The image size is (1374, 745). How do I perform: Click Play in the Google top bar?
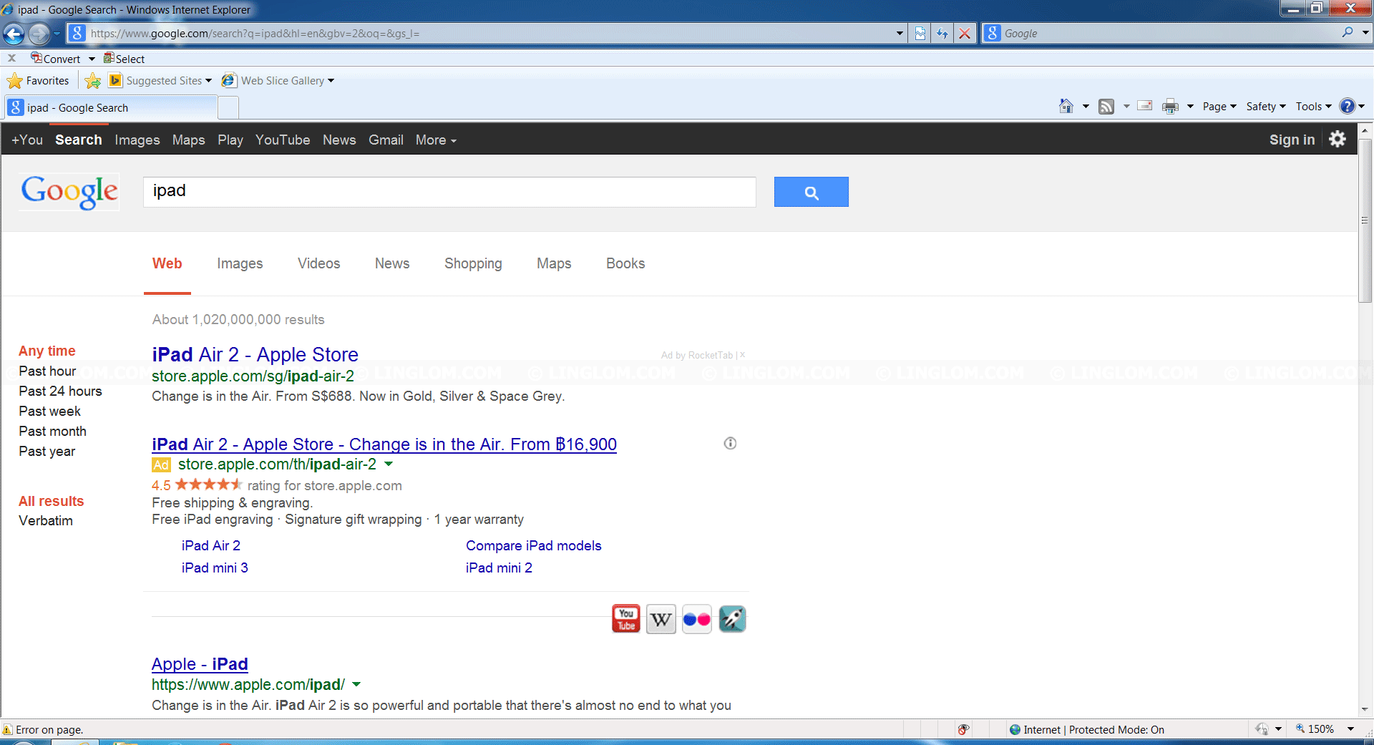(x=230, y=140)
